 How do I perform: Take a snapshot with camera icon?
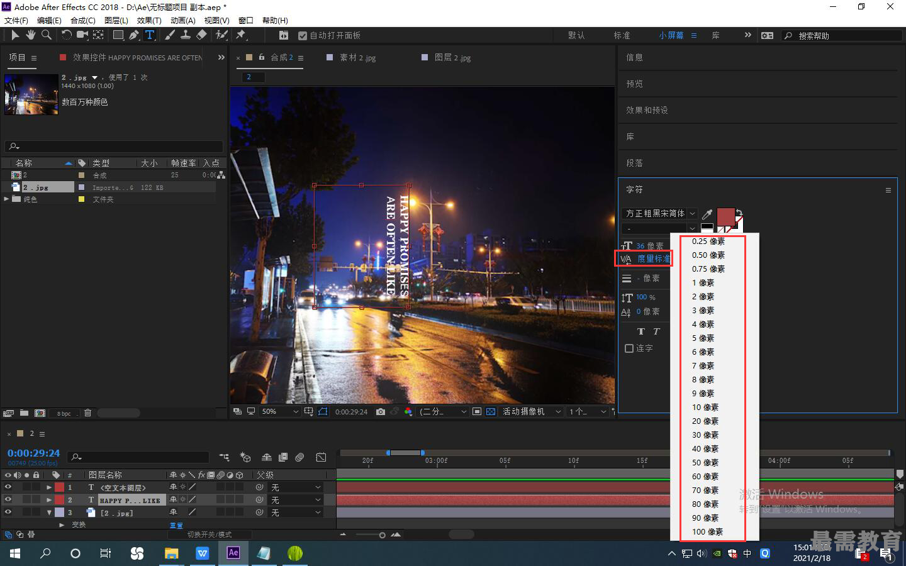(381, 411)
